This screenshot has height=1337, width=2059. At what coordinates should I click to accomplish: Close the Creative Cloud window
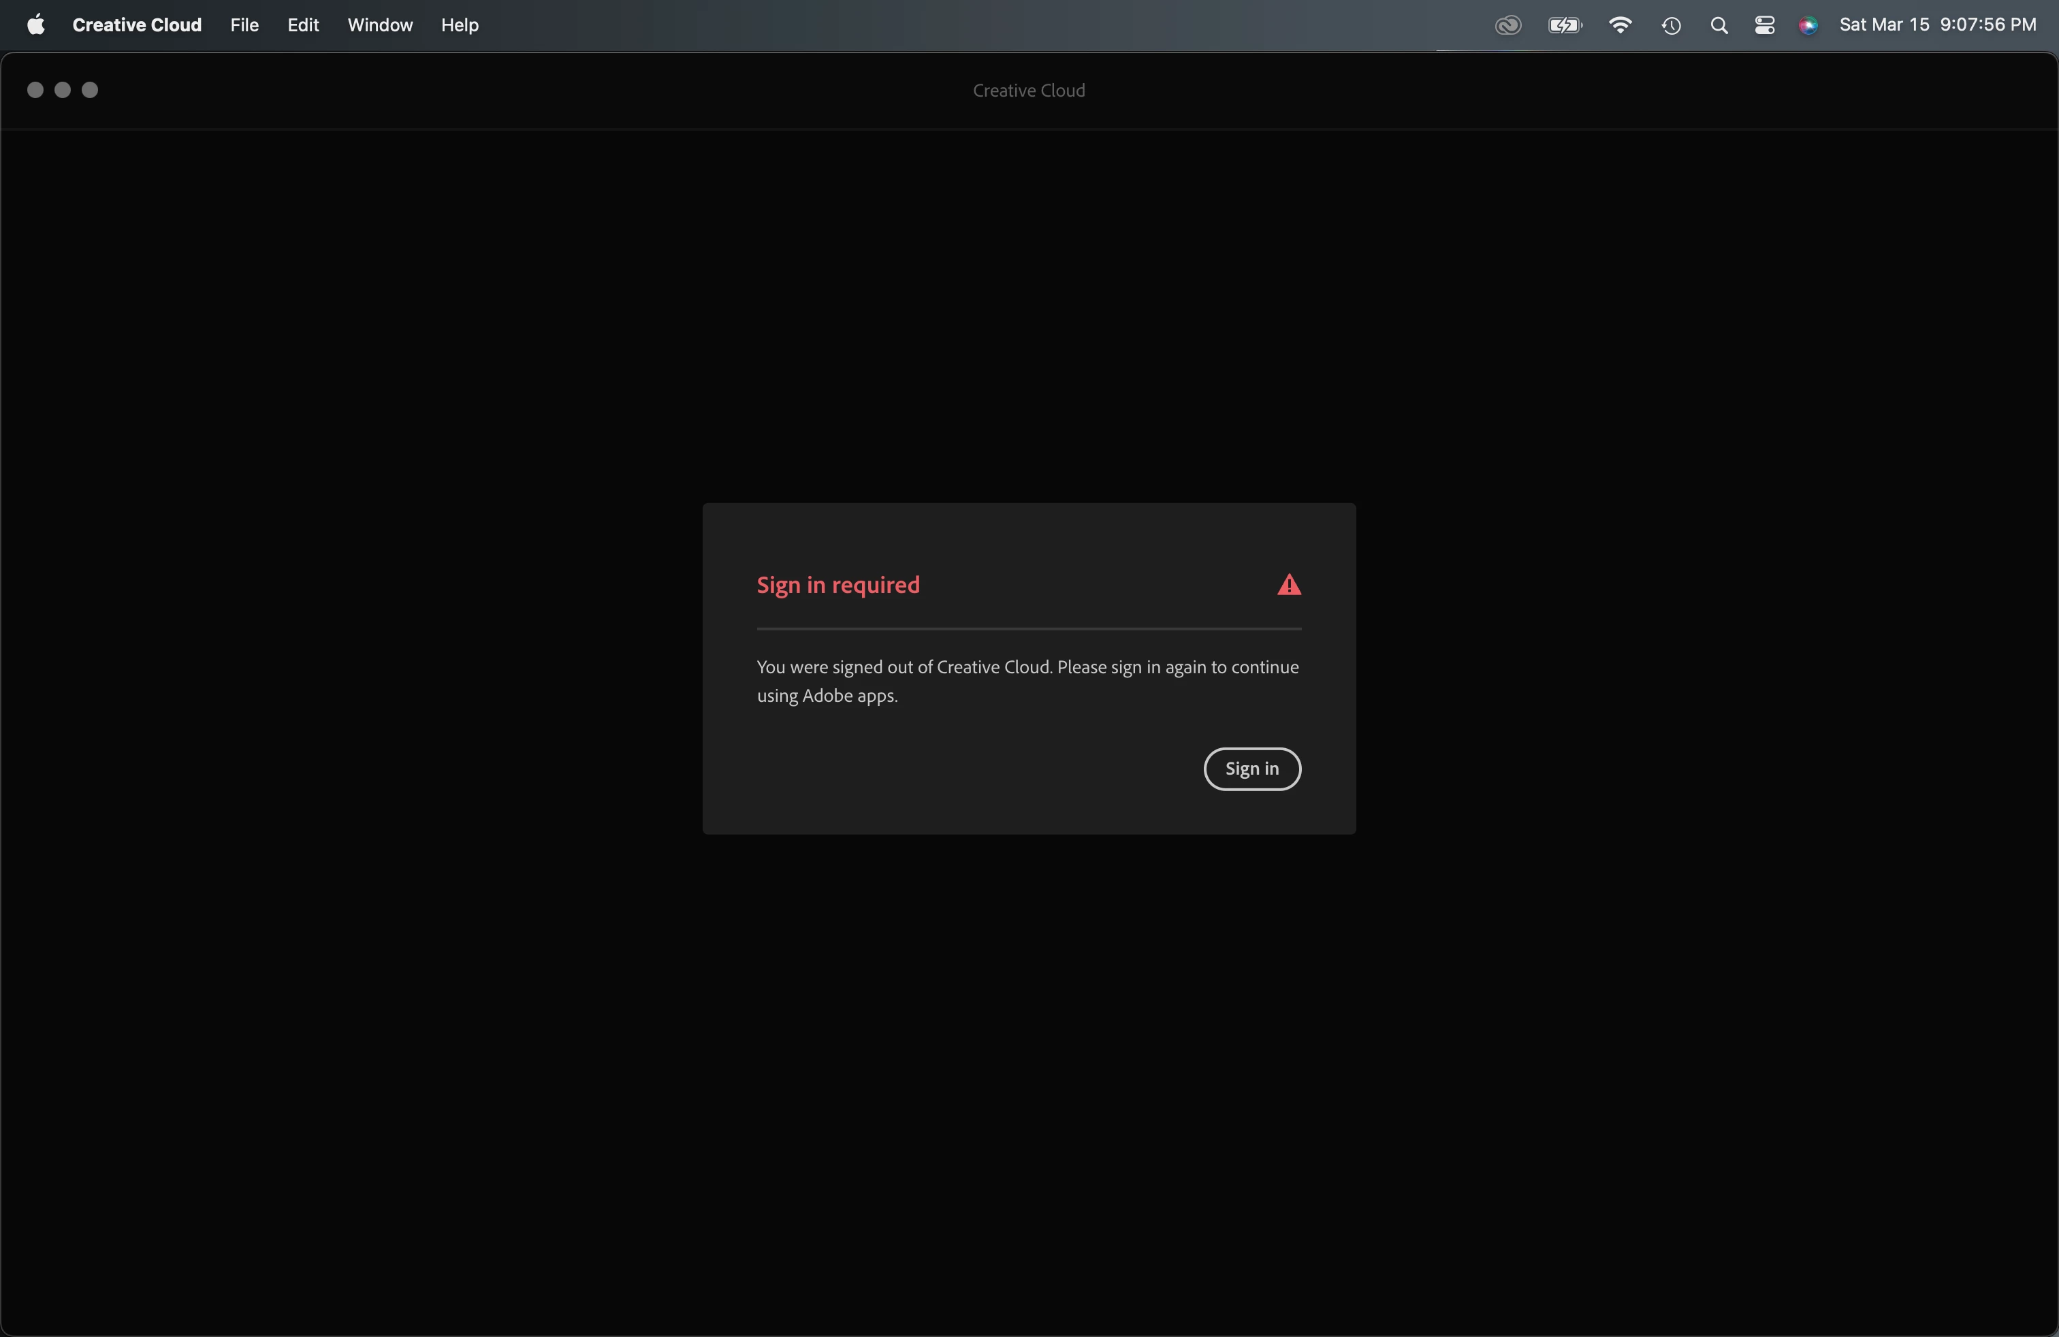click(35, 90)
